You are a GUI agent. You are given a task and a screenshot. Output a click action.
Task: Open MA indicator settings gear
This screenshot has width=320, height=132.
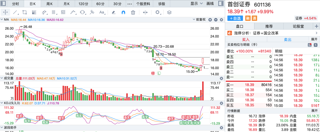pyautogui.click(x=221, y=20)
